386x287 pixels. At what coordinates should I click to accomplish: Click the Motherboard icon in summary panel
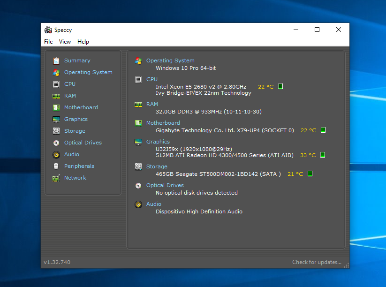tap(138, 123)
